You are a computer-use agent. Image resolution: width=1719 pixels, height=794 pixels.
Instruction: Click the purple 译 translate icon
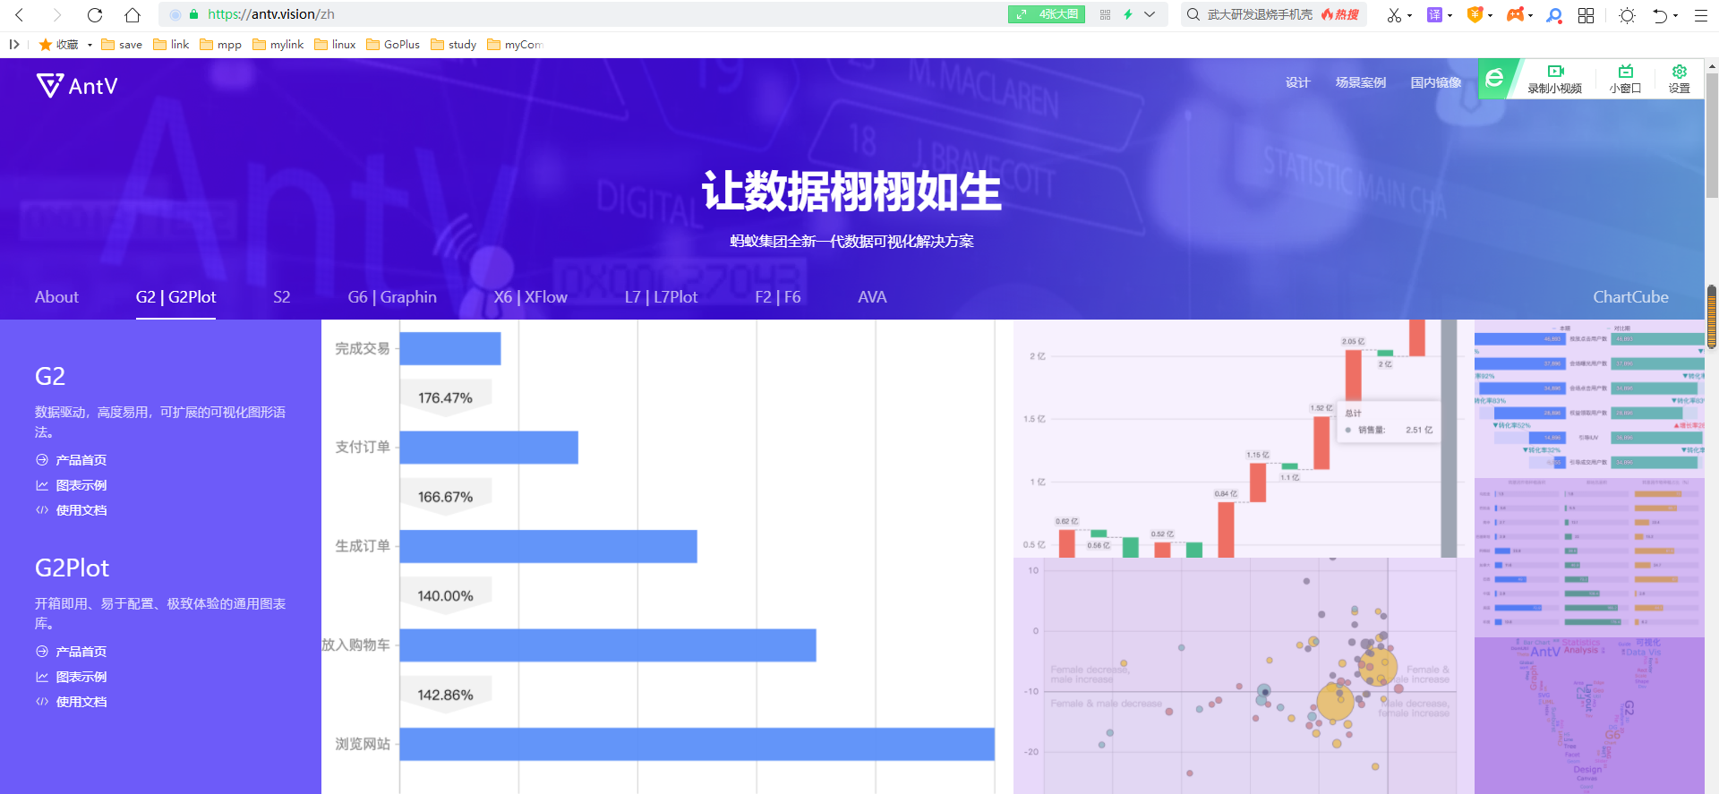coord(1434,14)
